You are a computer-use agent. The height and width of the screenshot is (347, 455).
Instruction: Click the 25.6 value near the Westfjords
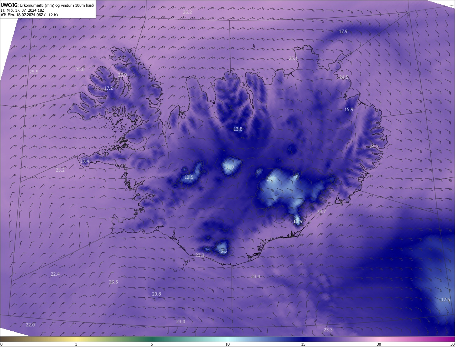[x=80, y=70]
